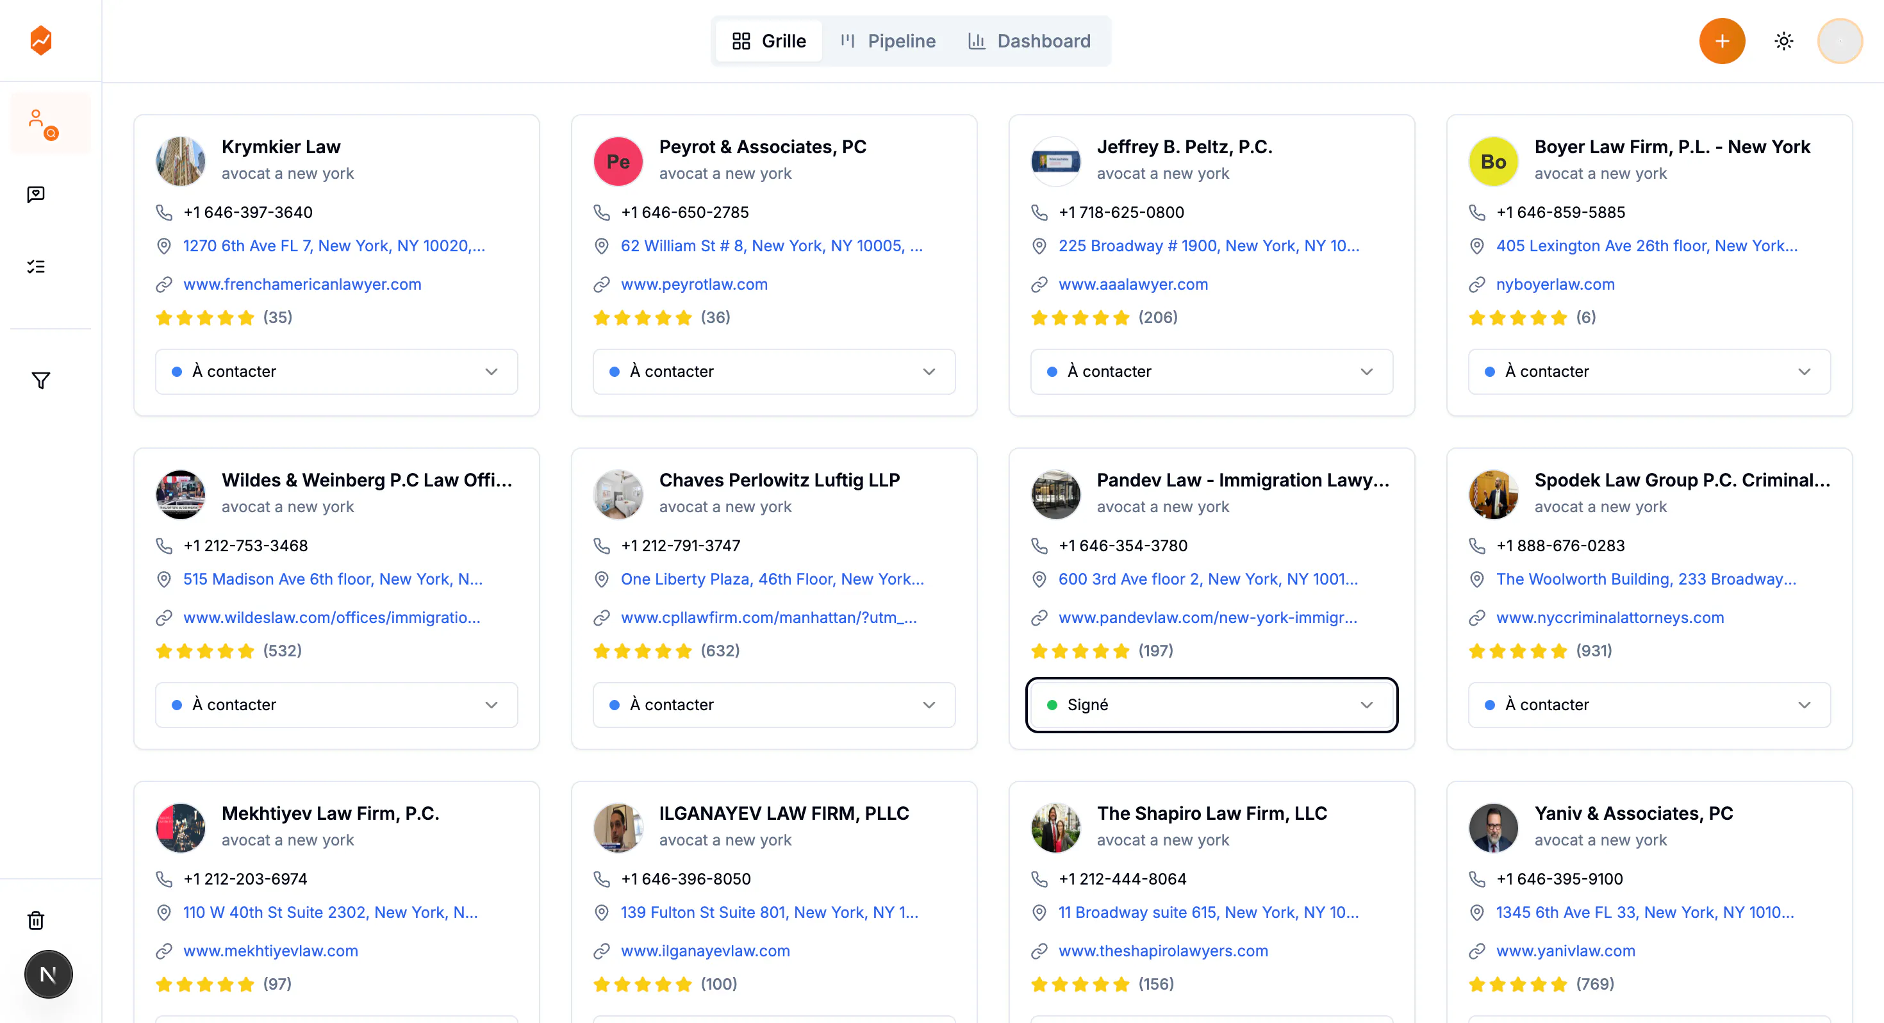The image size is (1884, 1023).
Task: Open the www.aaalawyer.com website link
Action: pos(1133,285)
